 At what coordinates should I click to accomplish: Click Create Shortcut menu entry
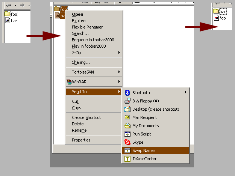coord(86,117)
